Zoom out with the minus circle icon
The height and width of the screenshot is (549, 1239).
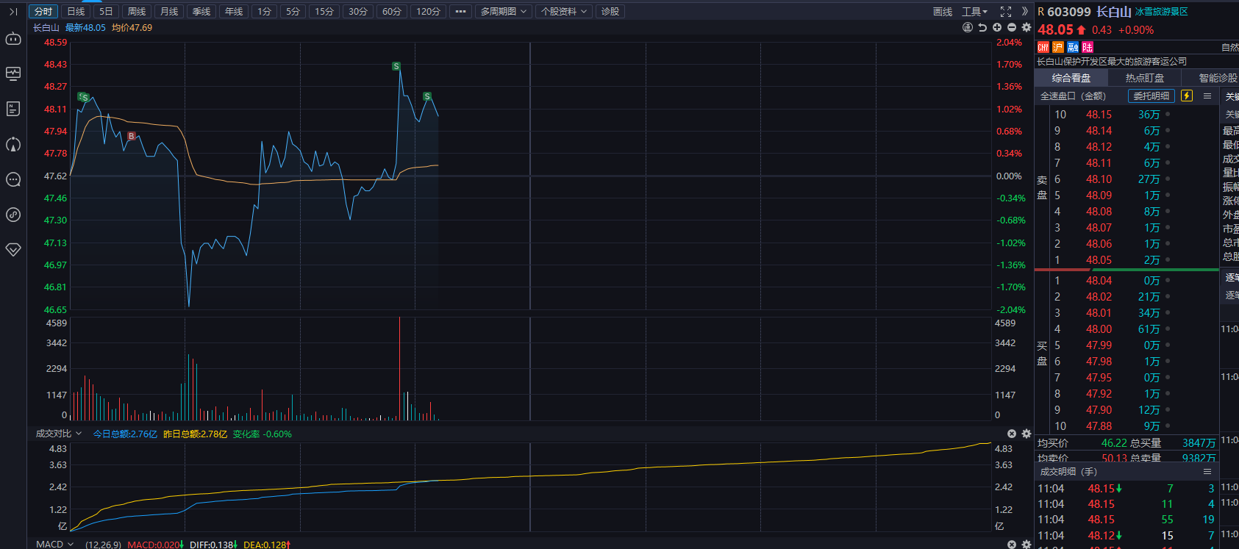click(x=1012, y=27)
